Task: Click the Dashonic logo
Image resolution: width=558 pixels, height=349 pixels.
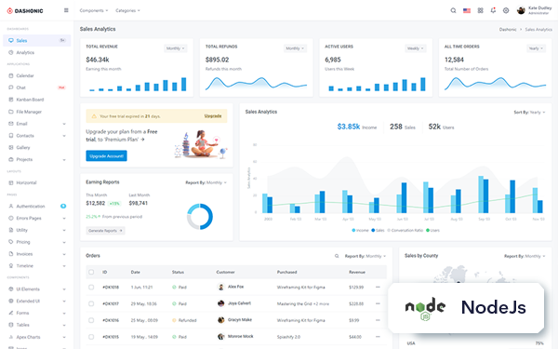Action: (25, 10)
